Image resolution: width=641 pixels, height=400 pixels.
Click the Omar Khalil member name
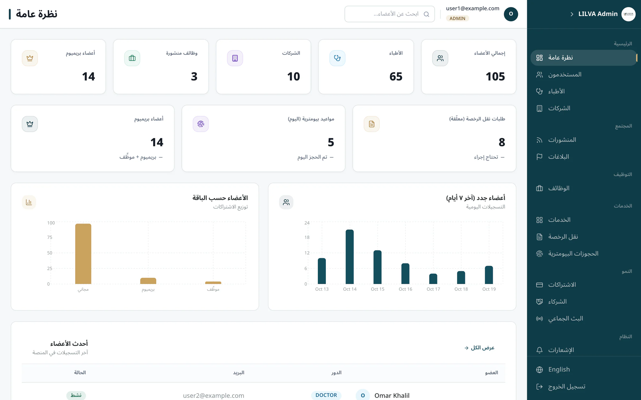tap(392, 395)
